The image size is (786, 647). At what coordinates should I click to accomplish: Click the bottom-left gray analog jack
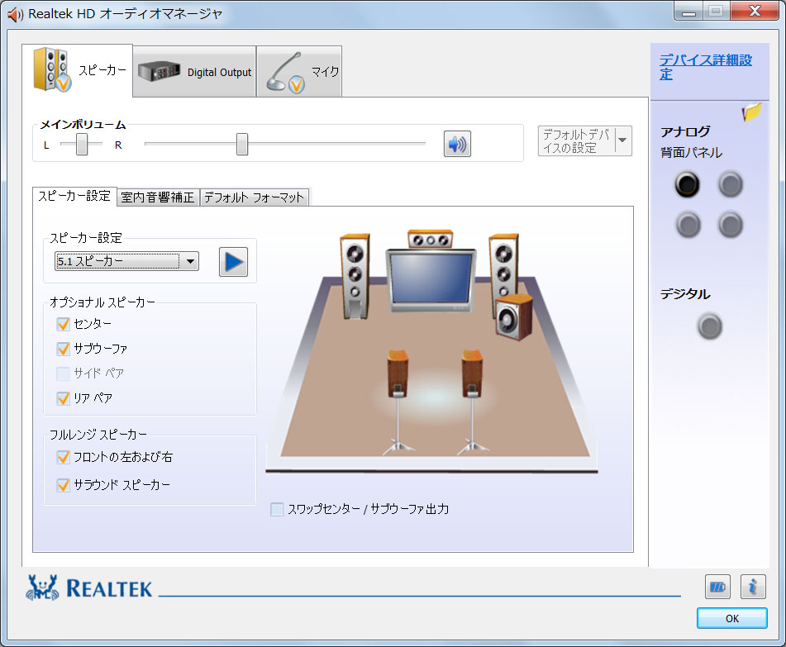click(688, 224)
